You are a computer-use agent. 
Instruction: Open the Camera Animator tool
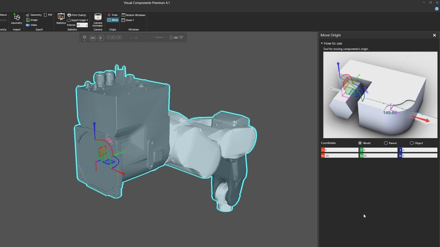coord(98,21)
